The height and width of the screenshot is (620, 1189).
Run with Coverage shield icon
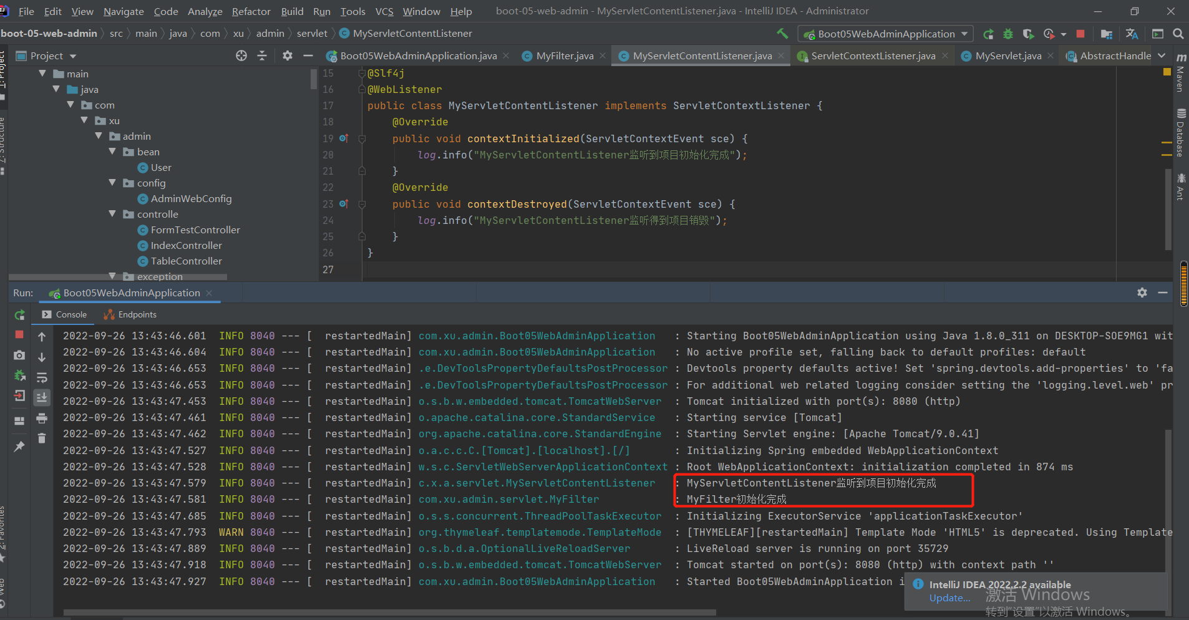[x=1028, y=34]
